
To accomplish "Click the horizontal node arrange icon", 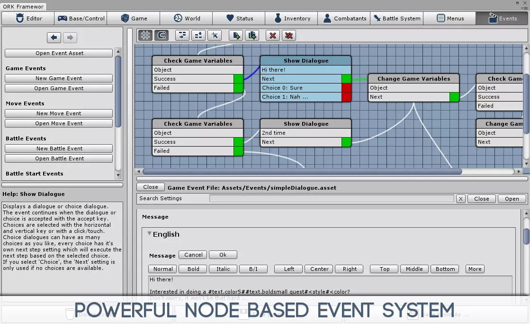I will [182, 35].
